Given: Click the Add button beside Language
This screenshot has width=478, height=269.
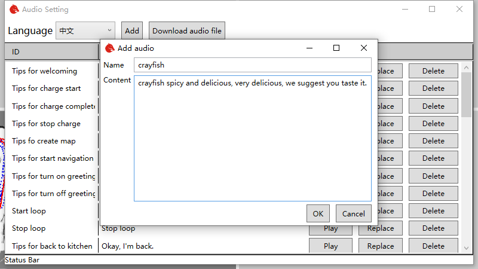Looking at the screenshot, I should coord(132,30).
